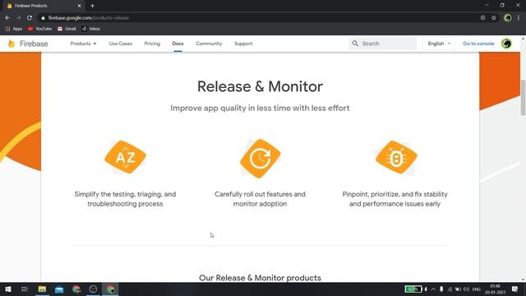The width and height of the screenshot is (526, 296).
Task: Open the Google account avatar in Firebase header
Action: click(506, 44)
